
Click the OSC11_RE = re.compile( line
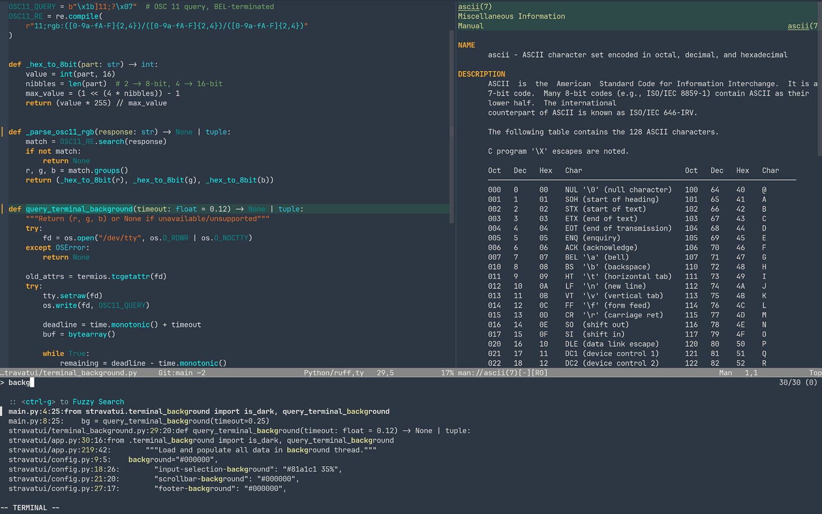(x=55, y=16)
